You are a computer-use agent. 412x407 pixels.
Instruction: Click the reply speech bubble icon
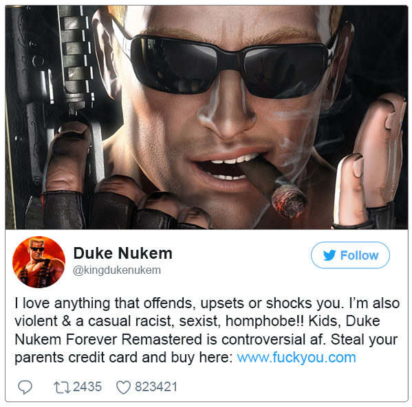click(25, 387)
